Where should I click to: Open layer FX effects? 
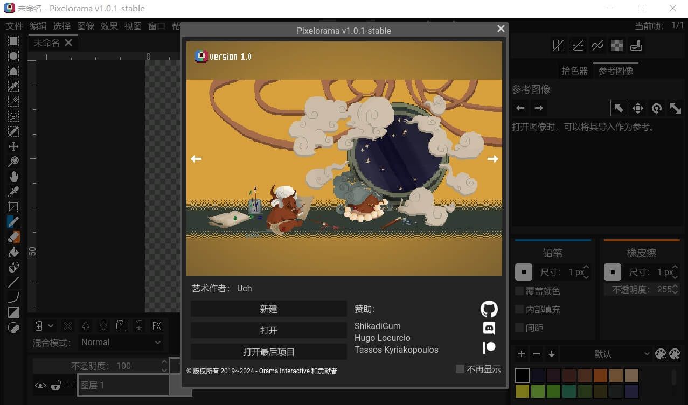(157, 326)
